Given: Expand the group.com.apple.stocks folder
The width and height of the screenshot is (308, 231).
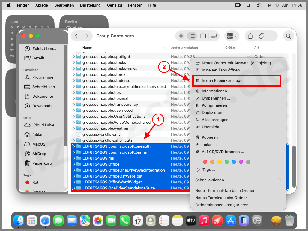Looking at the screenshot, I should 74,63.
